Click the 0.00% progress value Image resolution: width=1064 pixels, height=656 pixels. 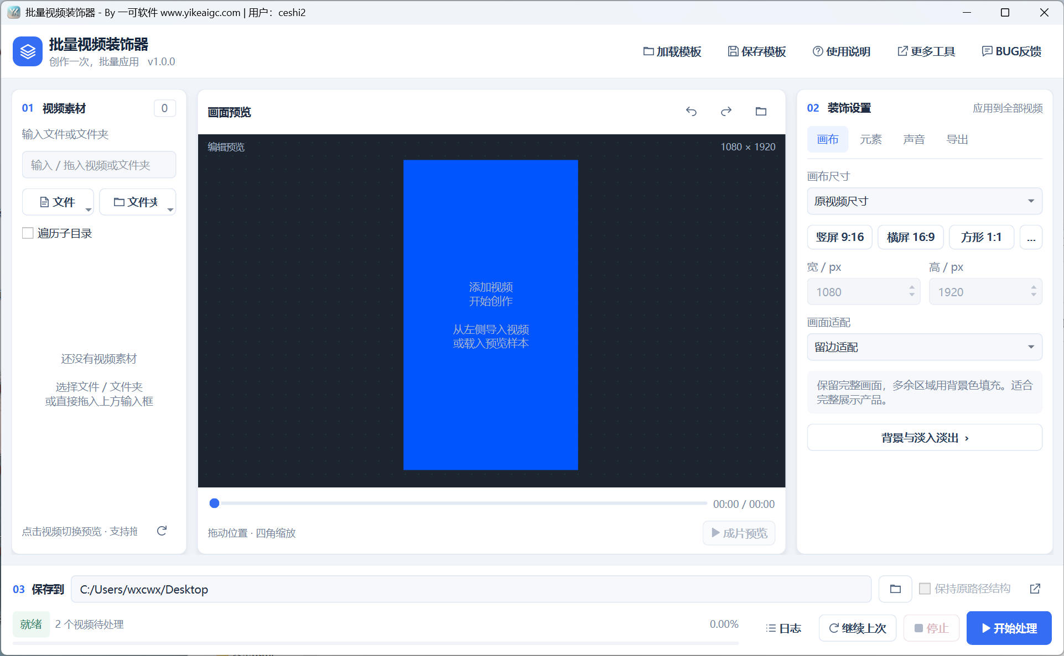pyautogui.click(x=724, y=624)
